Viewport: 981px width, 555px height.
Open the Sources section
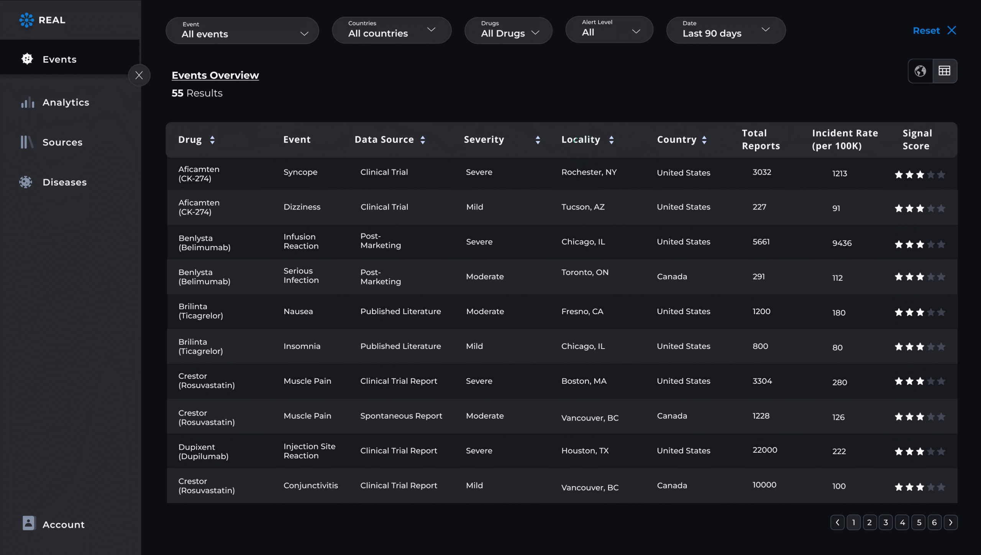click(x=62, y=142)
